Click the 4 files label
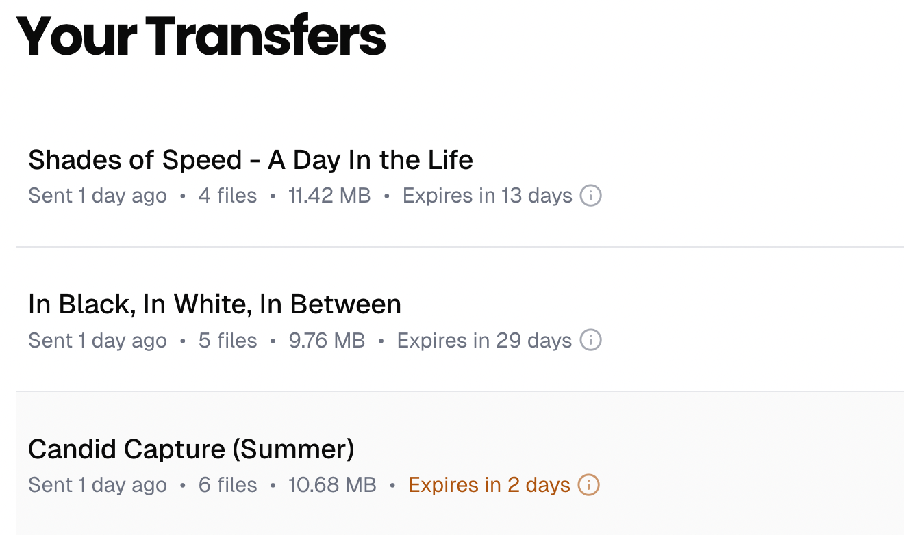The height and width of the screenshot is (535, 904). pyautogui.click(x=227, y=196)
